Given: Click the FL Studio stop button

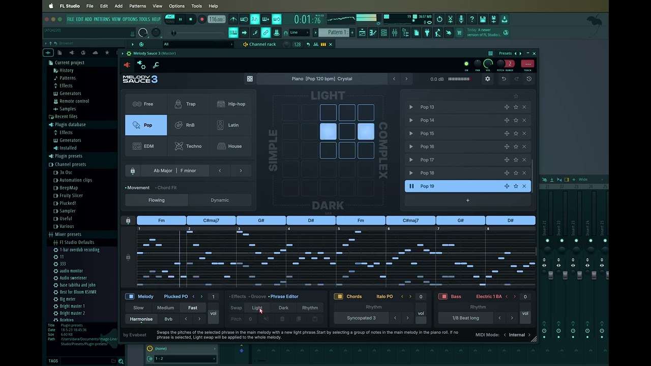Looking at the screenshot, I should coord(191,19).
